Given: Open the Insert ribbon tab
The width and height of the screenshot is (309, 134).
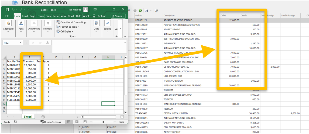Looking at the screenshot, I should coord(25,16).
